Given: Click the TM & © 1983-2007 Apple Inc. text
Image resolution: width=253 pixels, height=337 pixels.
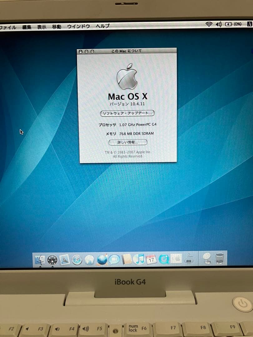Looking at the screenshot, I should [128, 152].
